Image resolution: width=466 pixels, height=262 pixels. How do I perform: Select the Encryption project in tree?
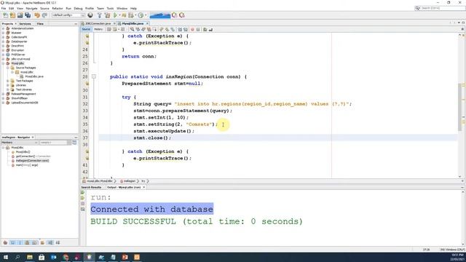(x=17, y=50)
